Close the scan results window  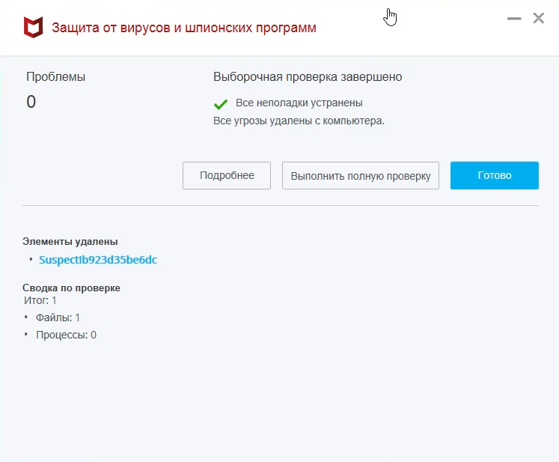[x=539, y=19]
